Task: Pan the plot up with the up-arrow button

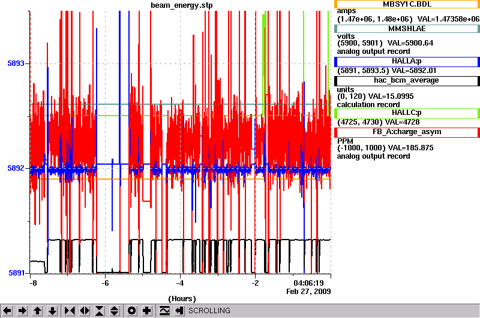Action: [37, 311]
